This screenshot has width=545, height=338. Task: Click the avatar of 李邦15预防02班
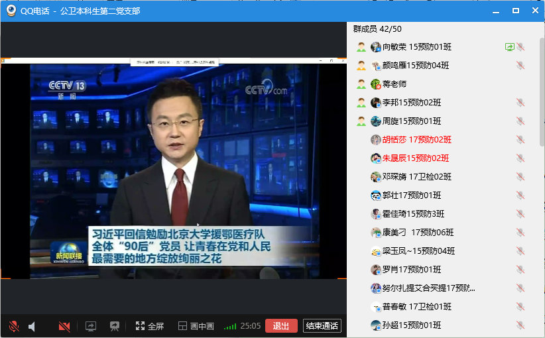tap(376, 103)
